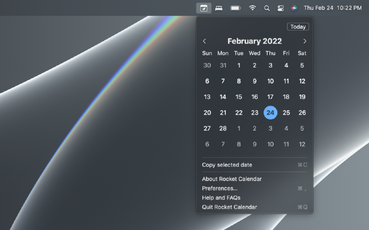Viewport: 369px width, 230px height.
Task: Select date 26 on Saturday
Action: pyautogui.click(x=302, y=113)
